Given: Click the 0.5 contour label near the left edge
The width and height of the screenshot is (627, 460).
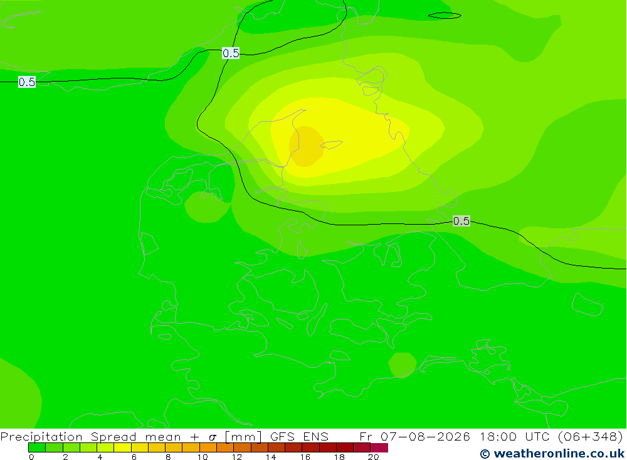Looking at the screenshot, I should [x=27, y=82].
